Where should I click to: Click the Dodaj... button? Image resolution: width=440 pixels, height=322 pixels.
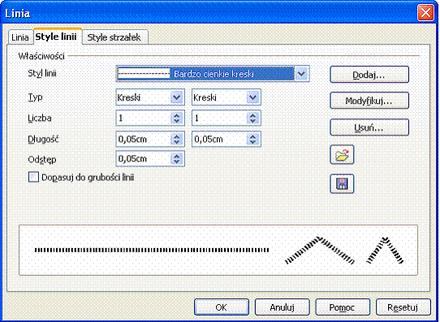point(369,75)
